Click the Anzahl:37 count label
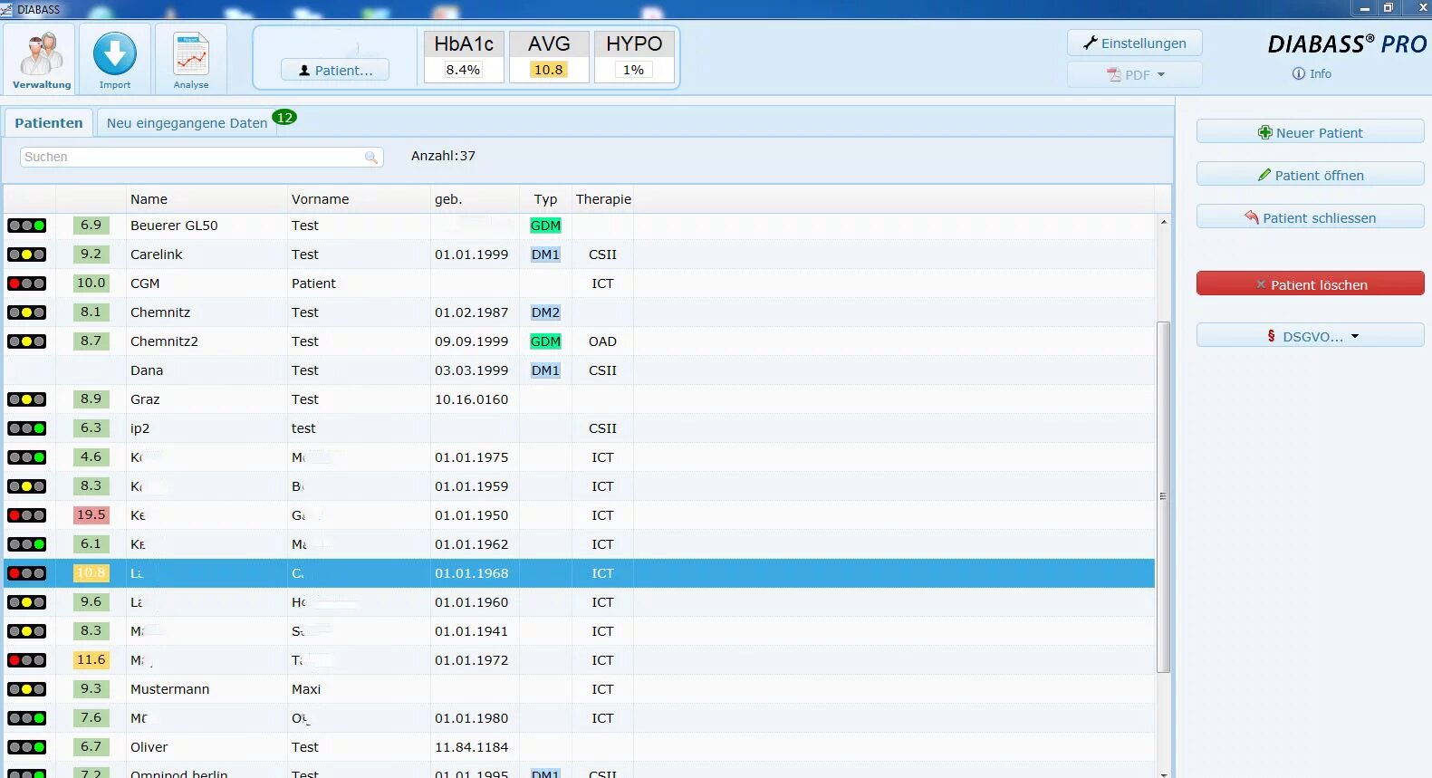The height and width of the screenshot is (778, 1432). click(x=443, y=156)
